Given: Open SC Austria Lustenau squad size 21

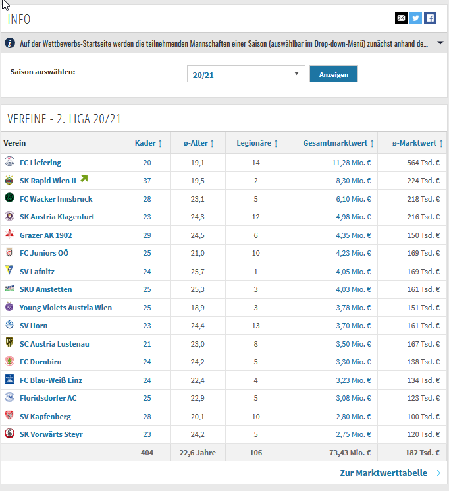Looking at the screenshot, I should tap(147, 344).
